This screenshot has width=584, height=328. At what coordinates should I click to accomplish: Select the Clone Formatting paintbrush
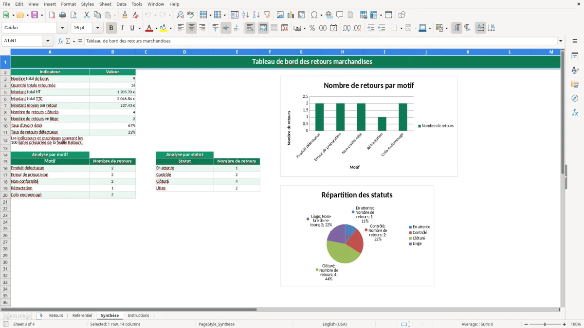tap(125, 15)
